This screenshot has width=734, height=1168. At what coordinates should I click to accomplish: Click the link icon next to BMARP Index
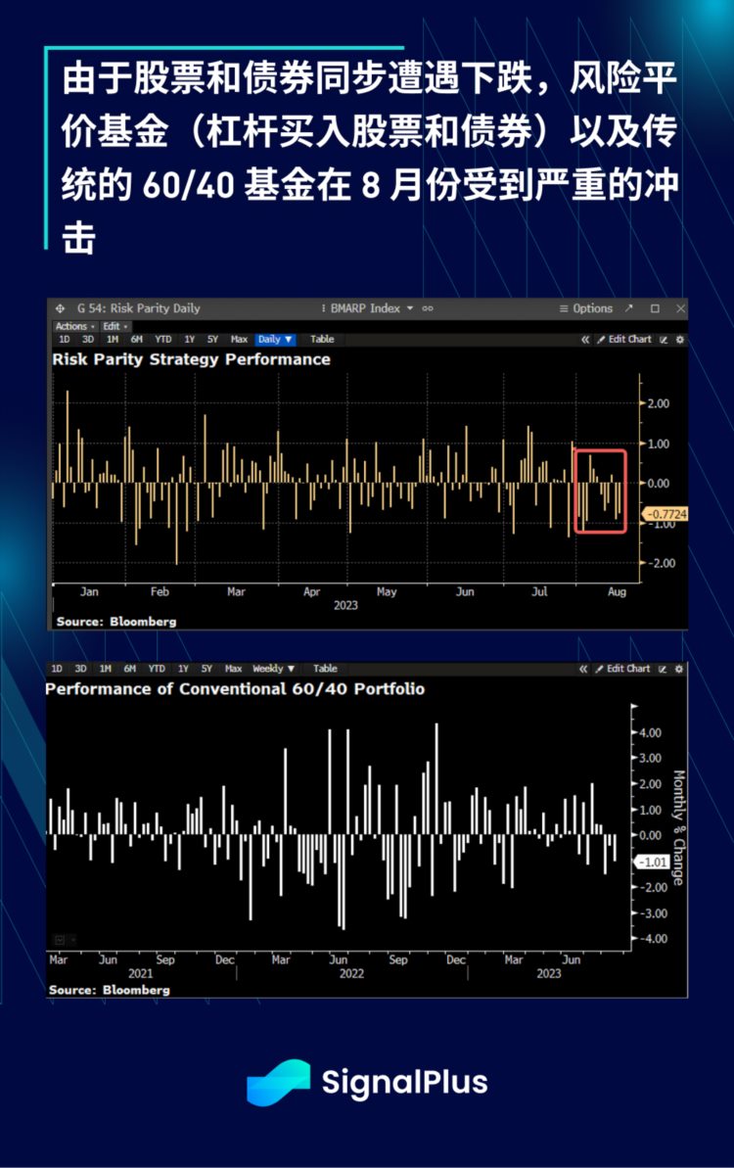(428, 308)
